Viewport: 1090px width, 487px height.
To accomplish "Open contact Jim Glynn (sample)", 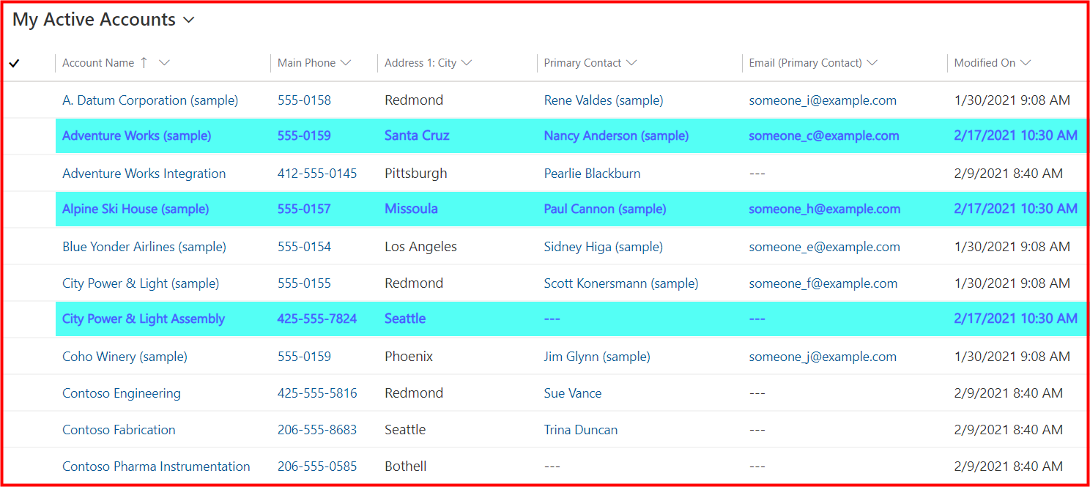I will (597, 357).
